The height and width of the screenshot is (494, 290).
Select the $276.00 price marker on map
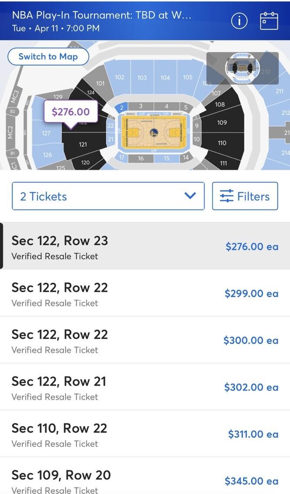(71, 112)
